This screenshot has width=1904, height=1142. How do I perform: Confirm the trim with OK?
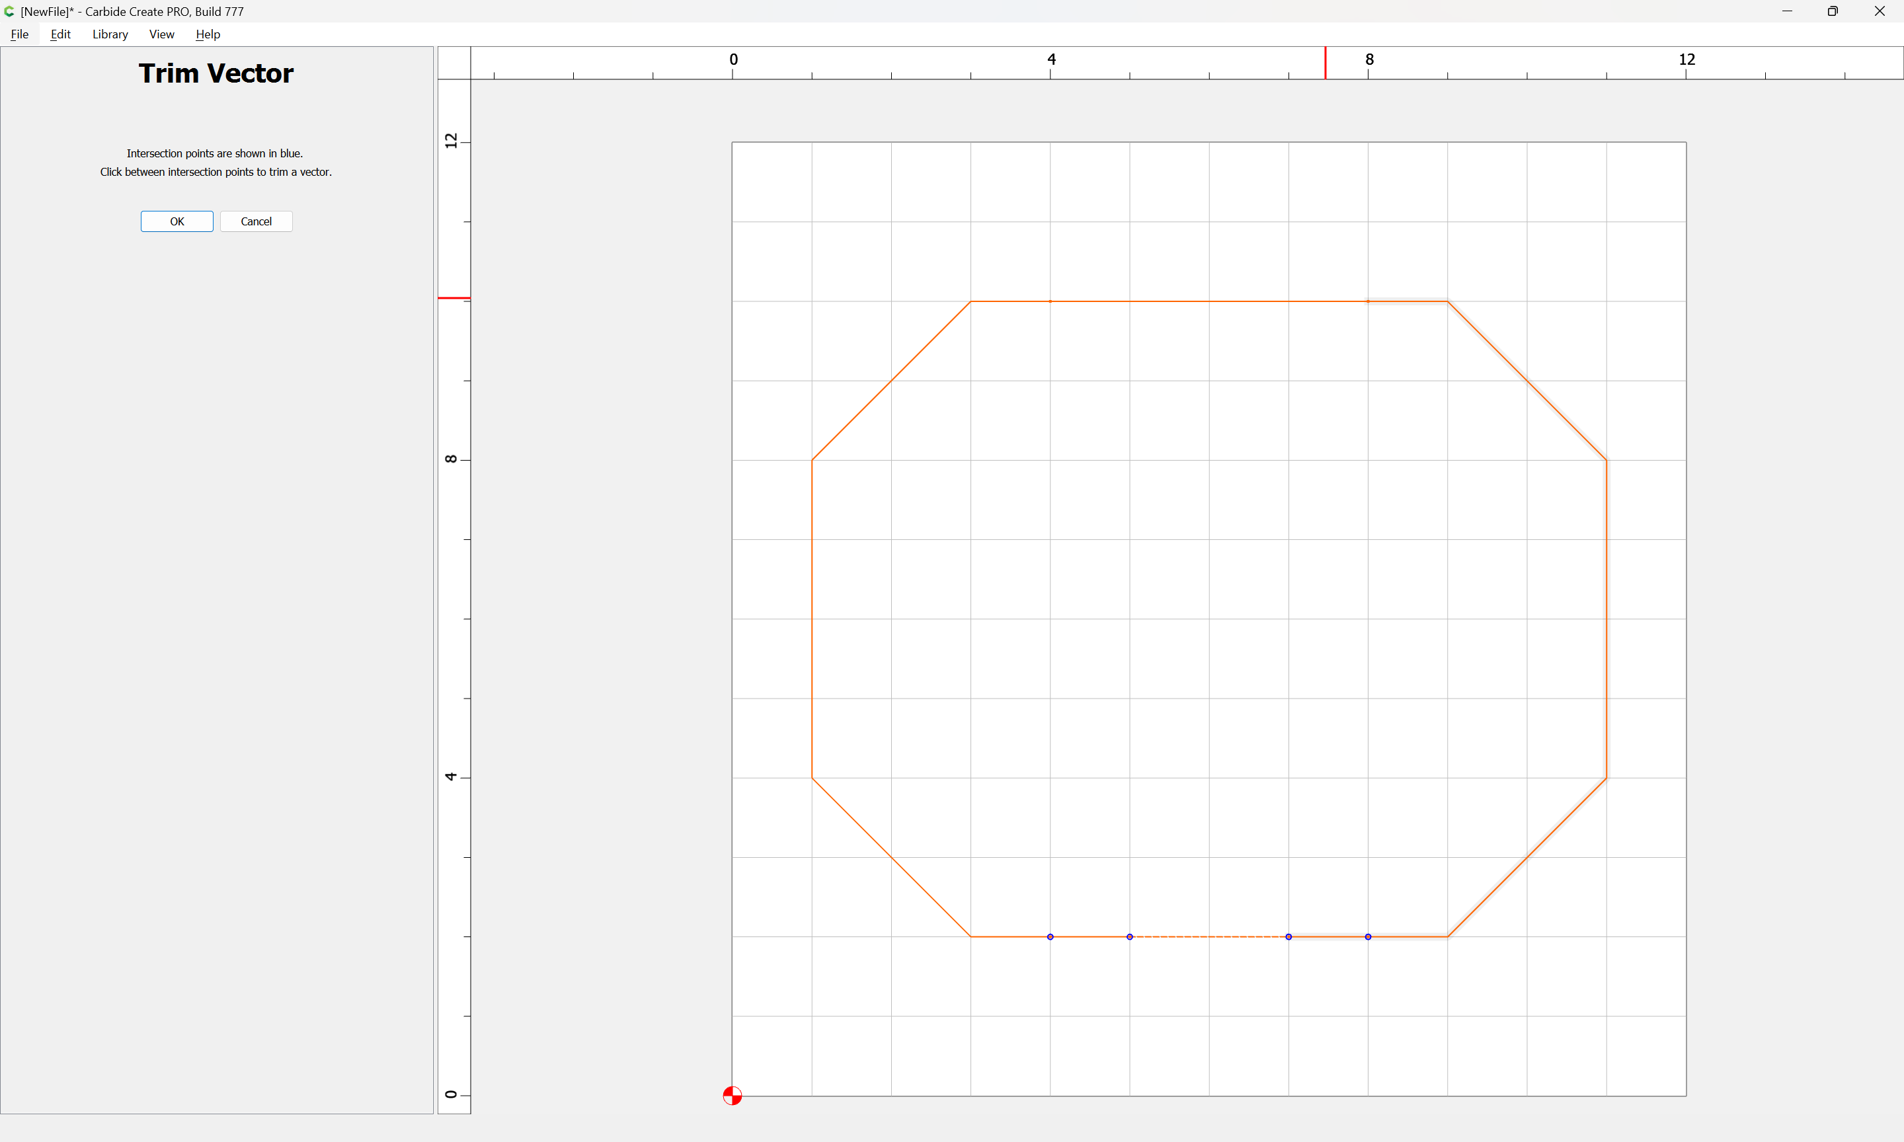[177, 221]
